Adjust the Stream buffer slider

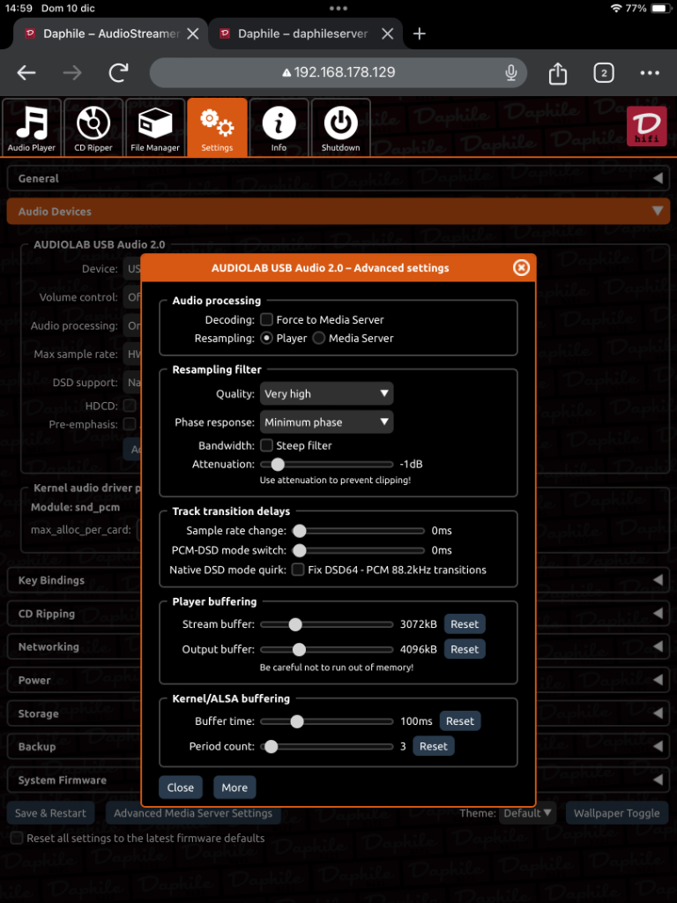point(326,624)
